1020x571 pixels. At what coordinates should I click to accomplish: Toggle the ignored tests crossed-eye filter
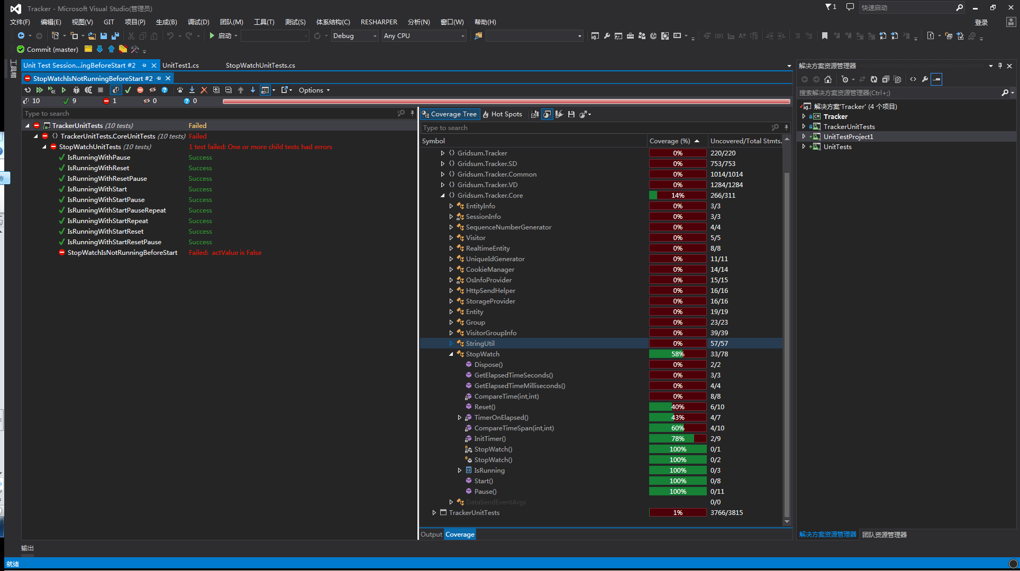[x=152, y=90]
